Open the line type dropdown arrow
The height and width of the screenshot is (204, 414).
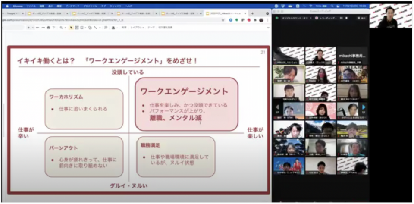click(x=100, y=28)
